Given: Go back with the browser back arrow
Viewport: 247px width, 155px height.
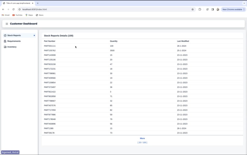Looking at the screenshot, I should (3, 10).
